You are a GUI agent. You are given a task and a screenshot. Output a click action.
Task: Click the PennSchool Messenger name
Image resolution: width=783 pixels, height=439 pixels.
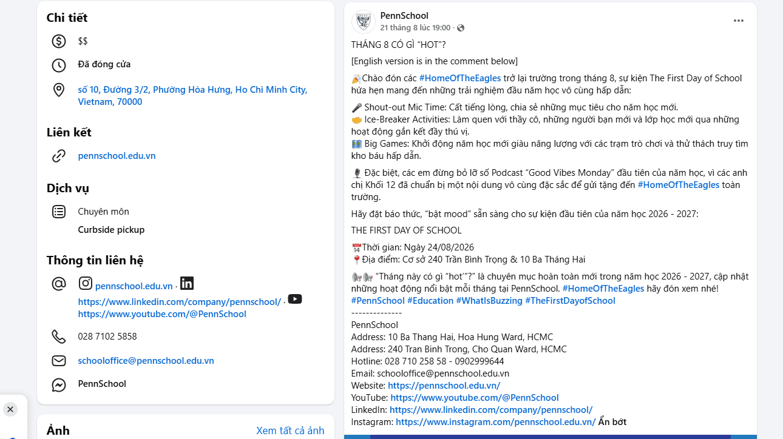(x=102, y=384)
